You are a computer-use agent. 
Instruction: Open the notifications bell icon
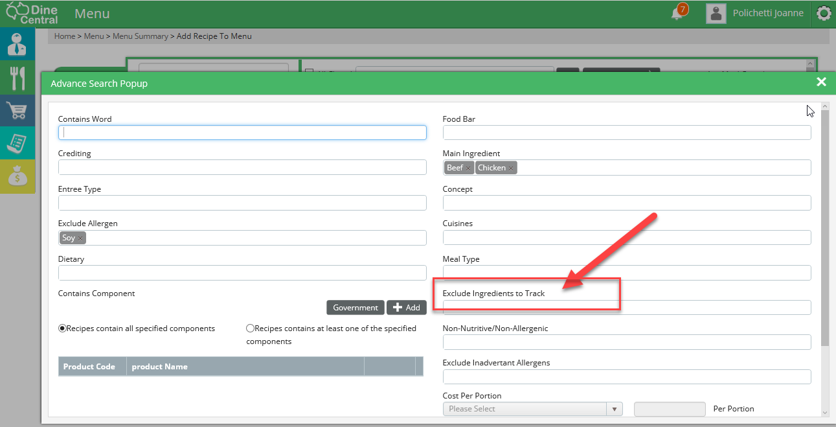pyautogui.click(x=677, y=13)
